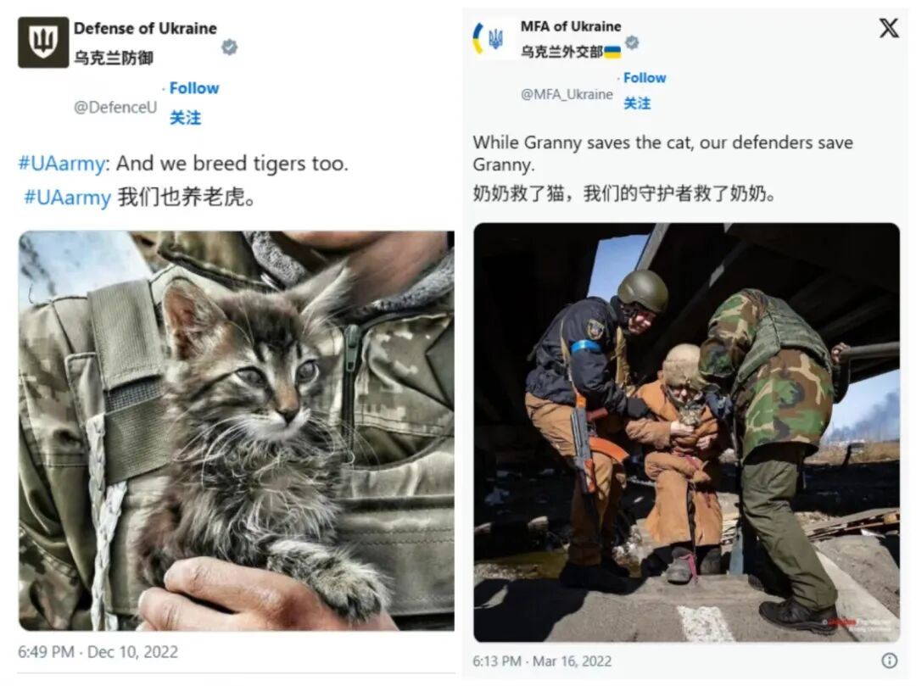
Task: View the granny rescue photo in full
Action: [686, 432]
